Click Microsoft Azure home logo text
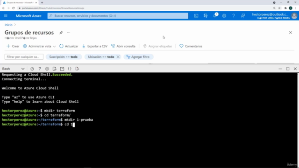299x168 pixels. click(x=28, y=16)
